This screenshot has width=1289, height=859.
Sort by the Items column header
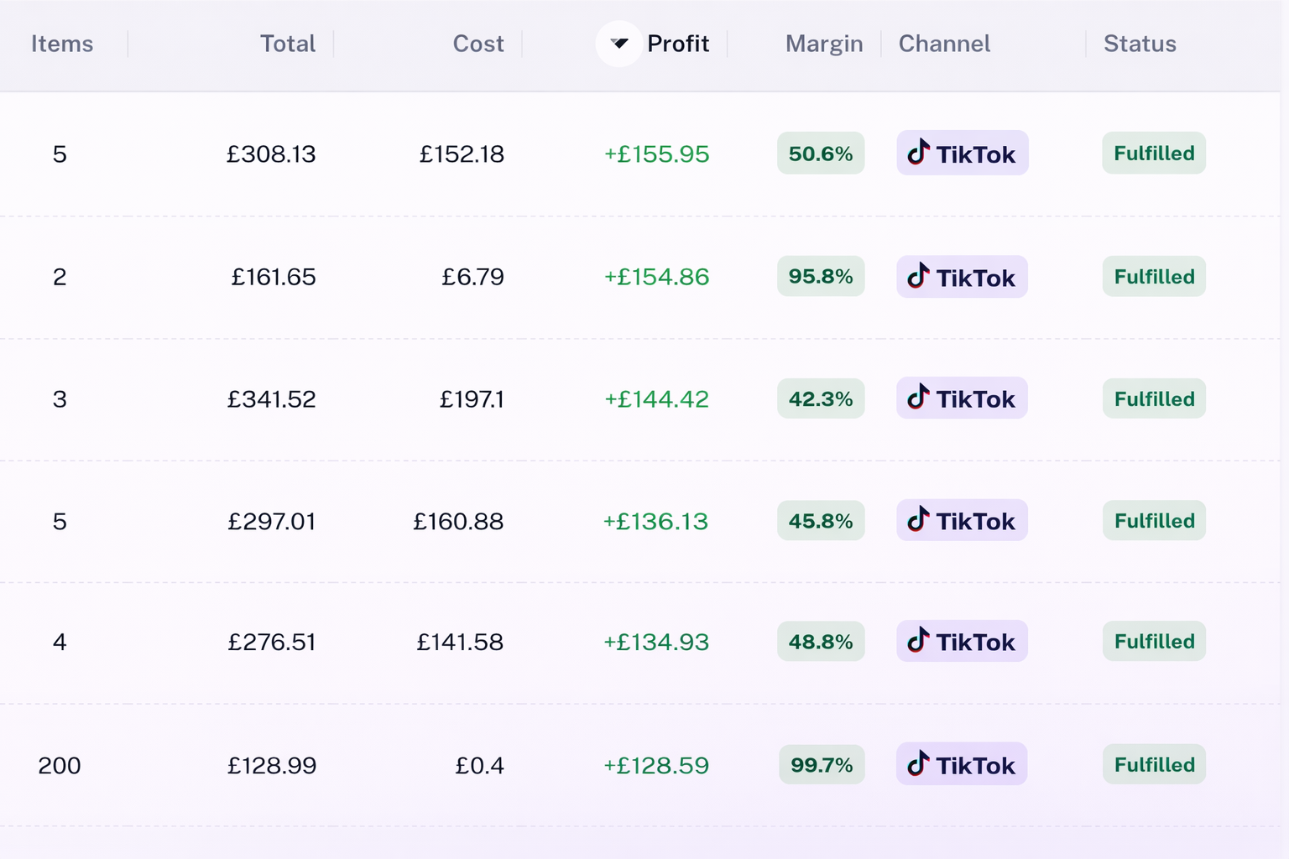[62, 44]
